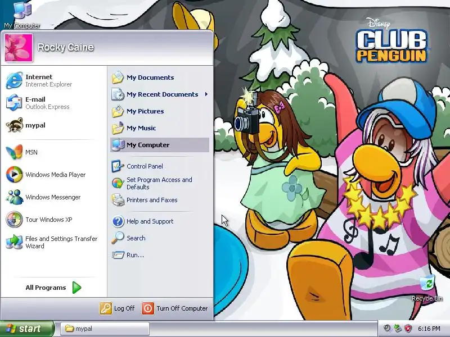Select the Help and Support menu text
The image size is (450, 337).
pos(150,221)
